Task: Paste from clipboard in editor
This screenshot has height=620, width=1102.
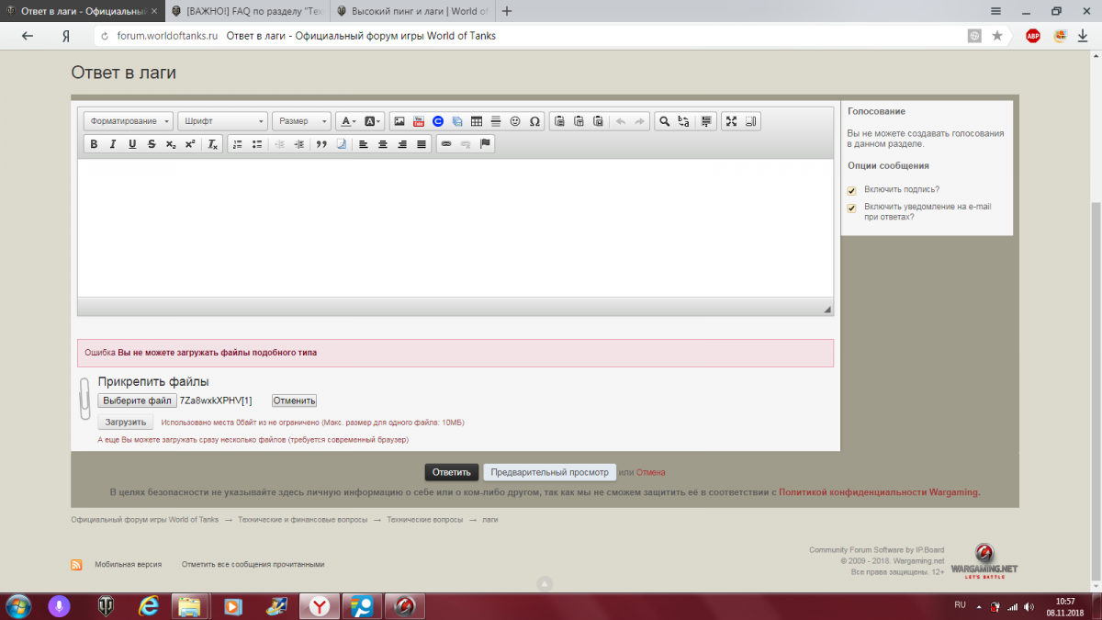Action: click(559, 121)
